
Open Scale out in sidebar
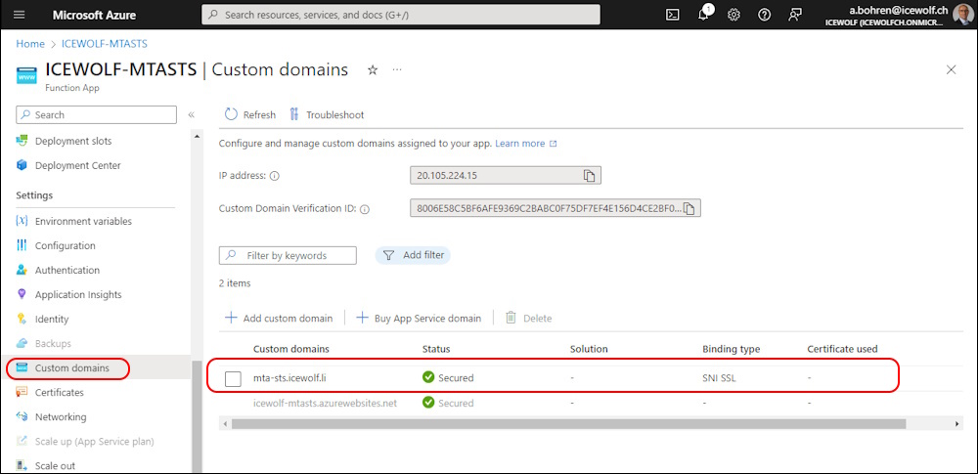click(x=55, y=465)
